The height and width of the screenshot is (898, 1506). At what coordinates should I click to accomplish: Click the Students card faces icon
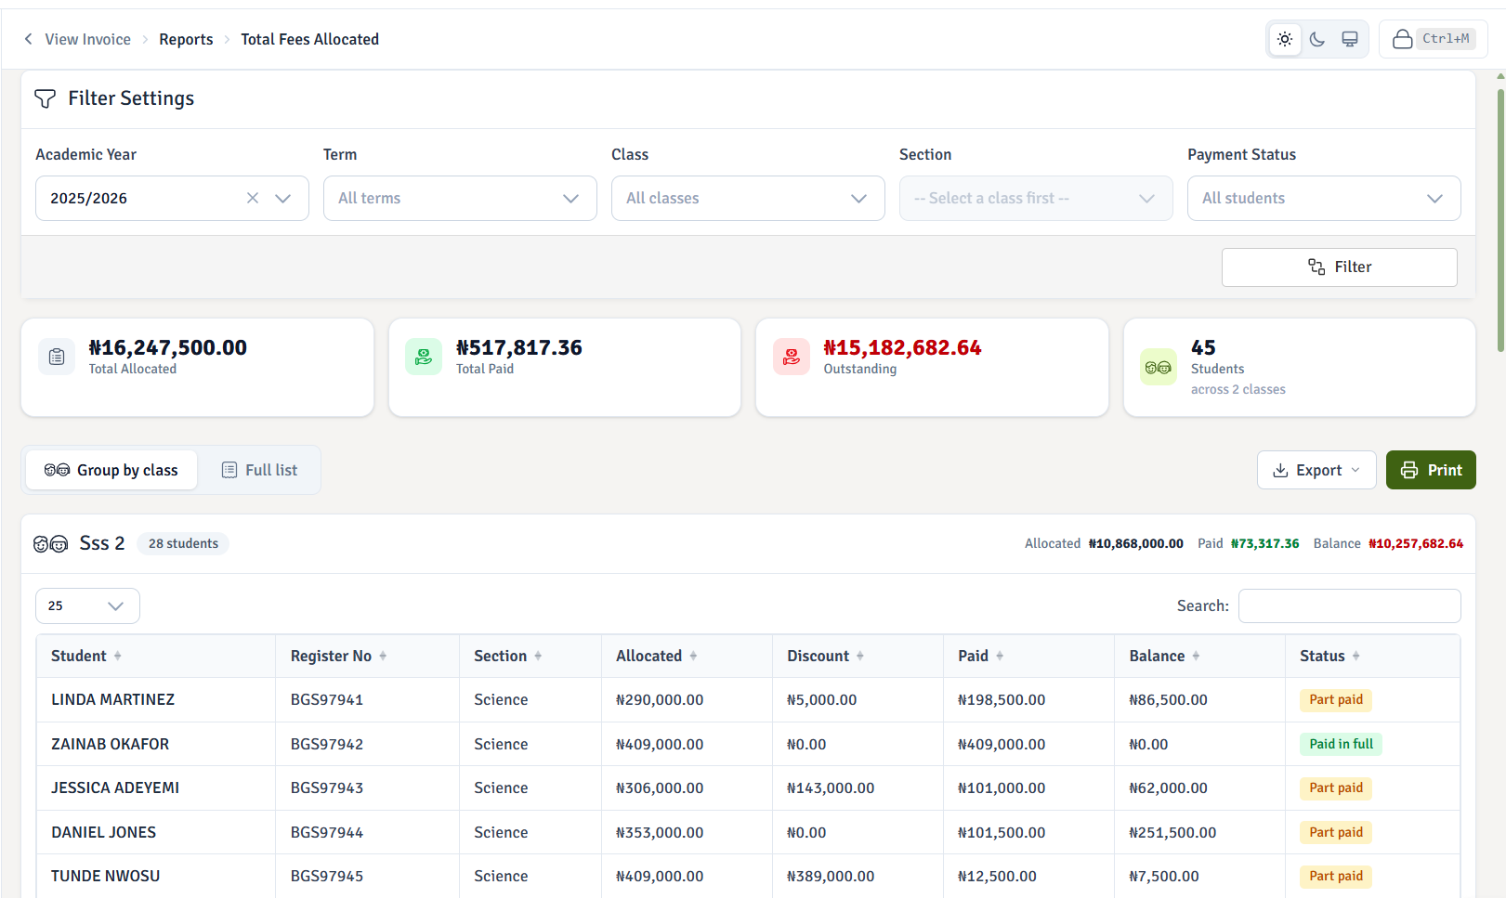tap(1159, 367)
